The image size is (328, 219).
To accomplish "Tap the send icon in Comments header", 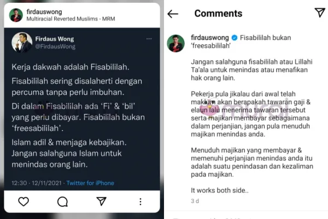I will click(320, 13).
